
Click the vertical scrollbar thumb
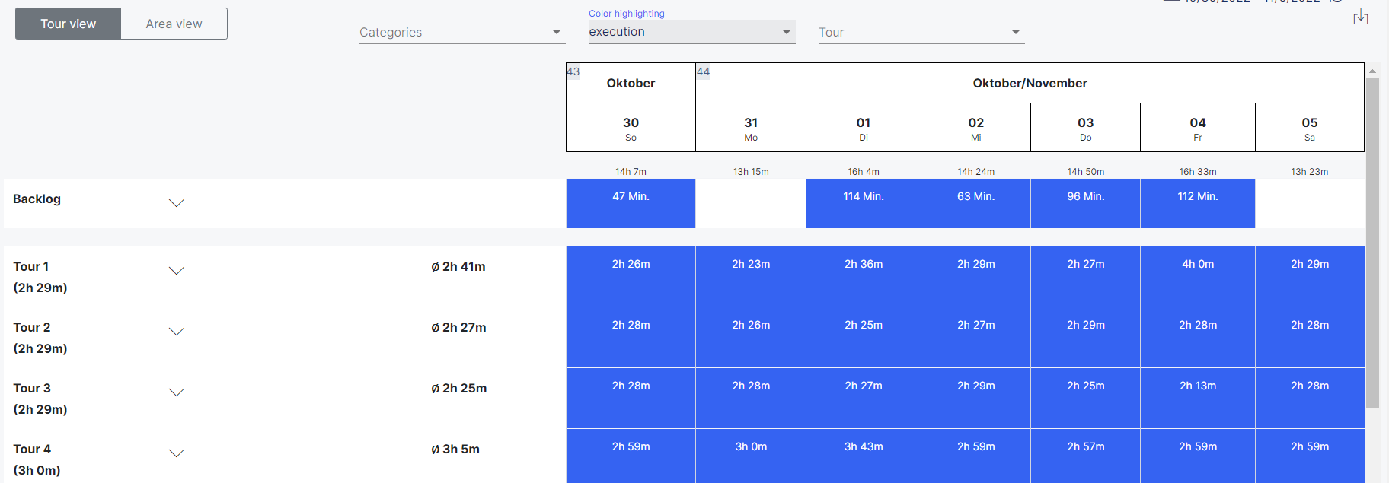[1372, 243]
